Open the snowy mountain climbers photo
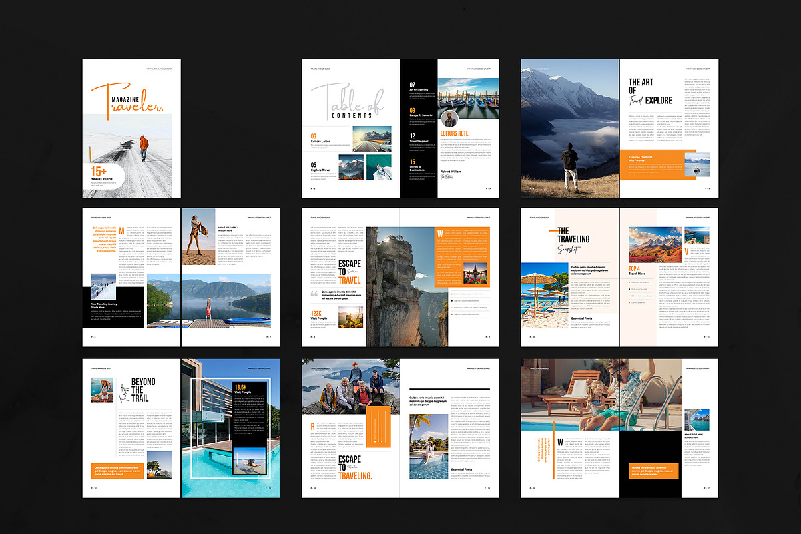This screenshot has height=534, width=801. tap(104, 286)
